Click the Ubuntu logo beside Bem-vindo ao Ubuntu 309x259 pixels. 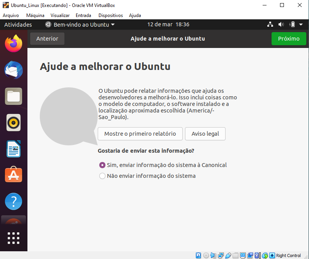pos(48,24)
